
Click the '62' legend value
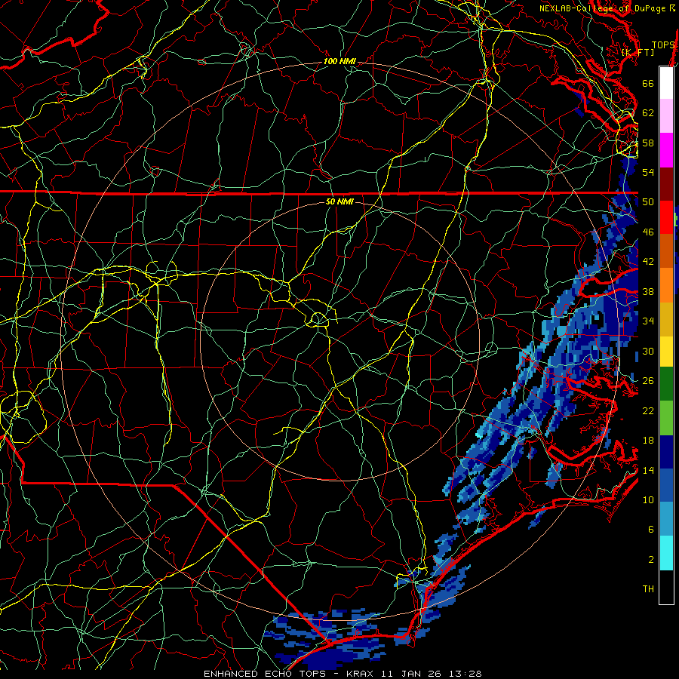tap(648, 113)
